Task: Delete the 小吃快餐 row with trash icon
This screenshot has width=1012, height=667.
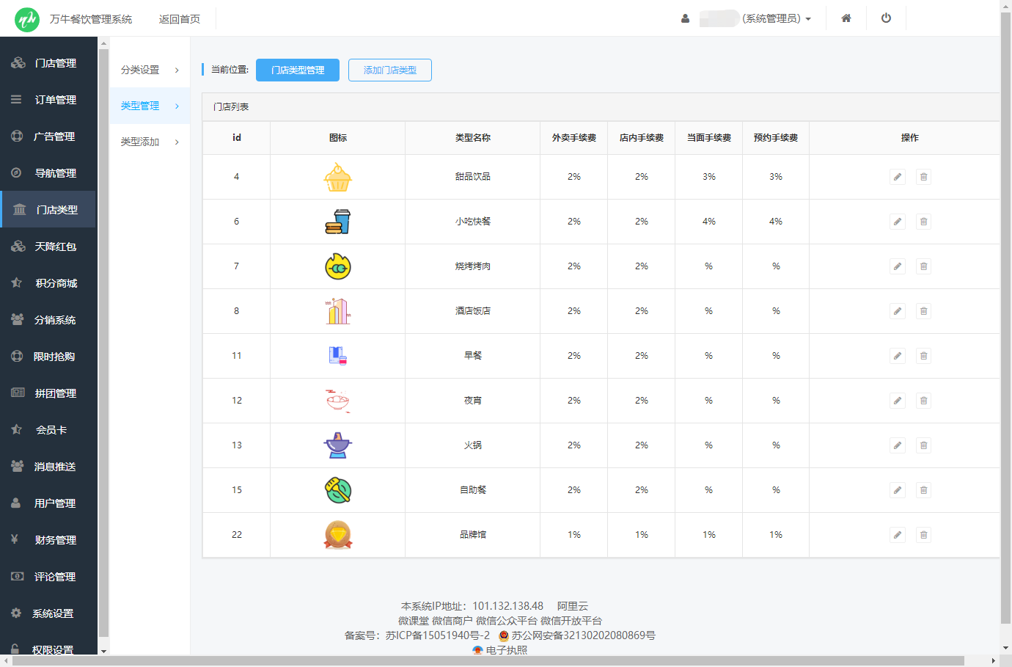Action: pyautogui.click(x=923, y=222)
